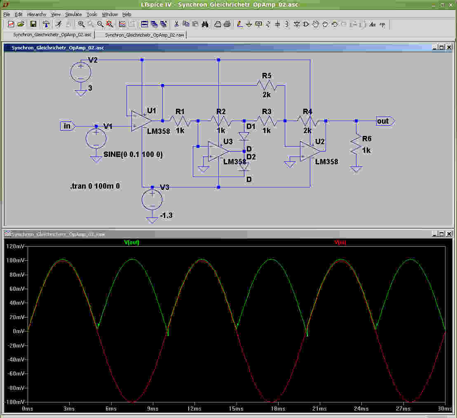Screen dimensions: 457x418
Task: Open the Window menu
Action: tap(110, 14)
